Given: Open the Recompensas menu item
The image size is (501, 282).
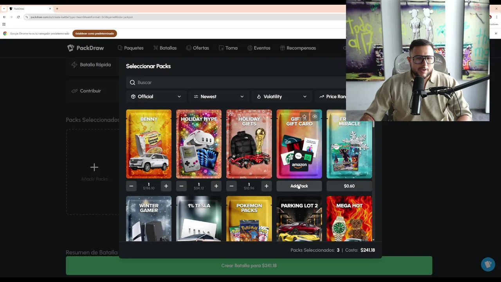Looking at the screenshot, I should 298,48.
